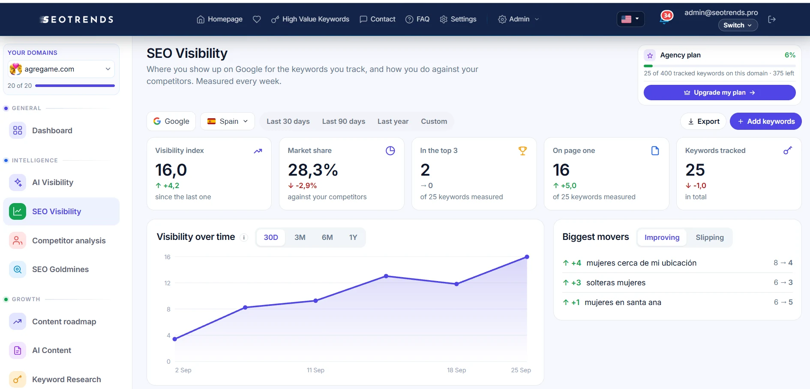The height and width of the screenshot is (389, 810).
Task: Select the Improving movers toggle
Action: point(662,237)
